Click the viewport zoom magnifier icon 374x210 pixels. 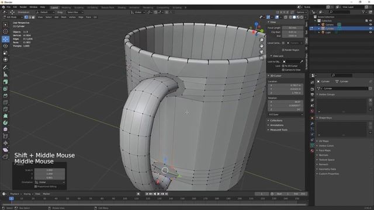[x=262, y=40]
